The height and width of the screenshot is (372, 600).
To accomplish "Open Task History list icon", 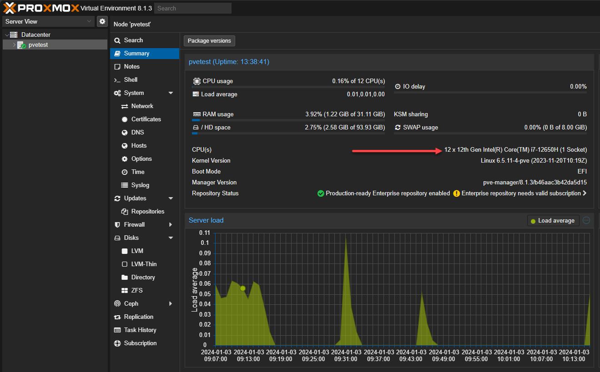I will (x=117, y=330).
